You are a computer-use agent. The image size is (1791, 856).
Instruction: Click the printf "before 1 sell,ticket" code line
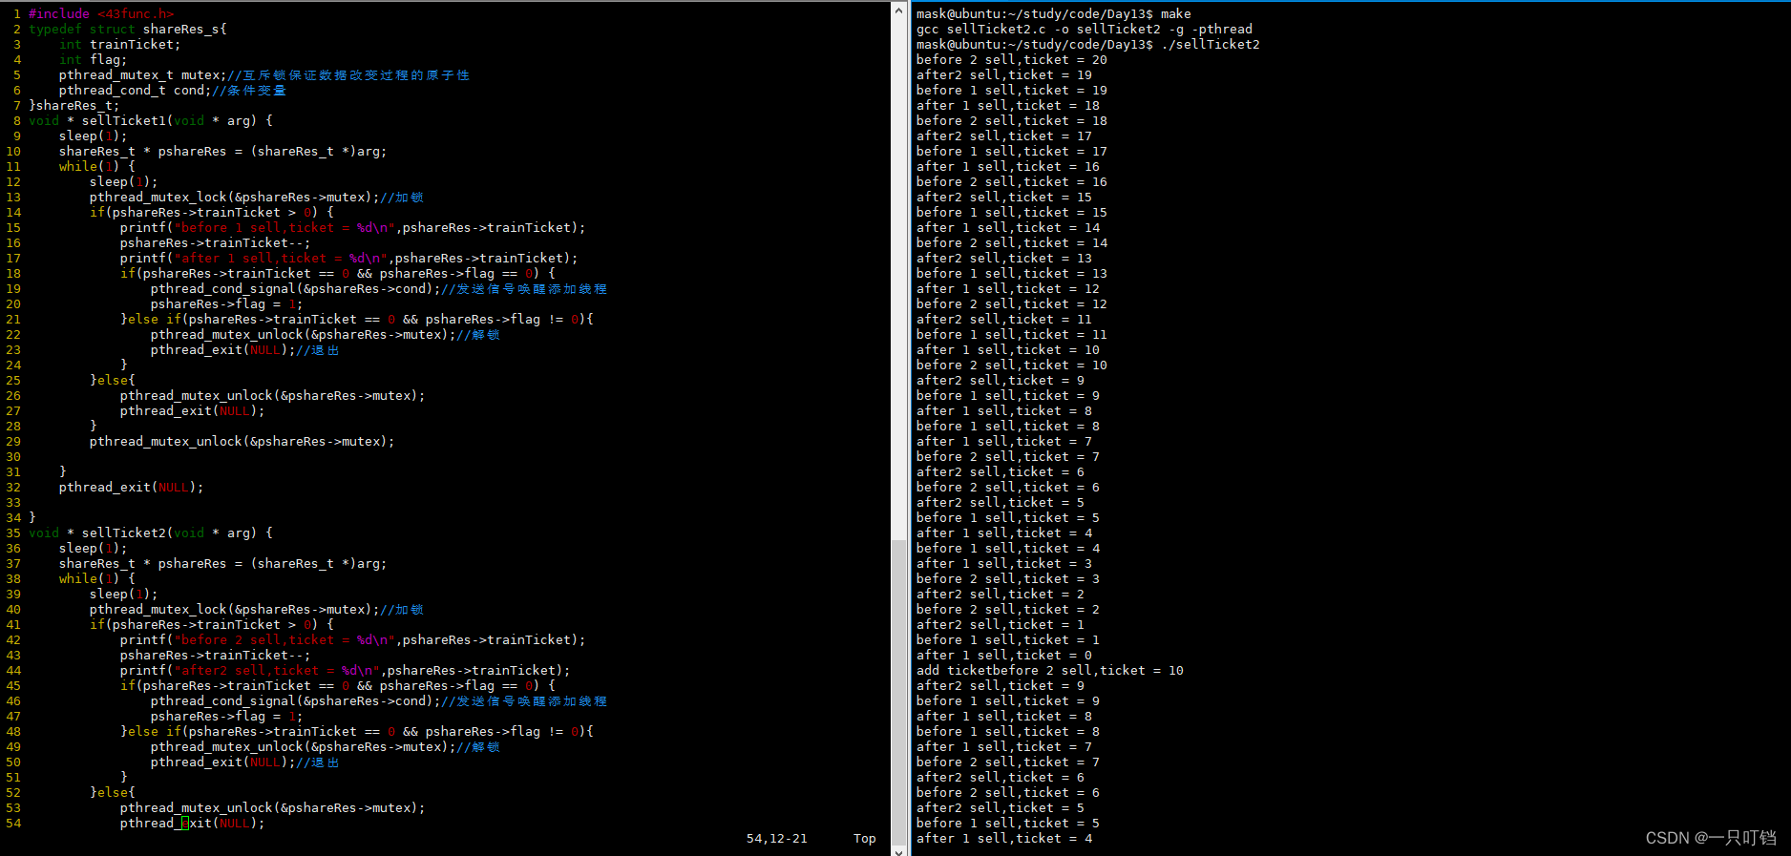[352, 227]
